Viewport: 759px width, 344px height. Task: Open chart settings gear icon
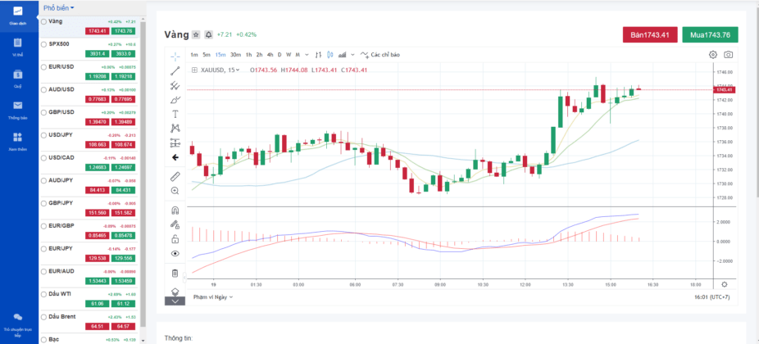pos(712,55)
